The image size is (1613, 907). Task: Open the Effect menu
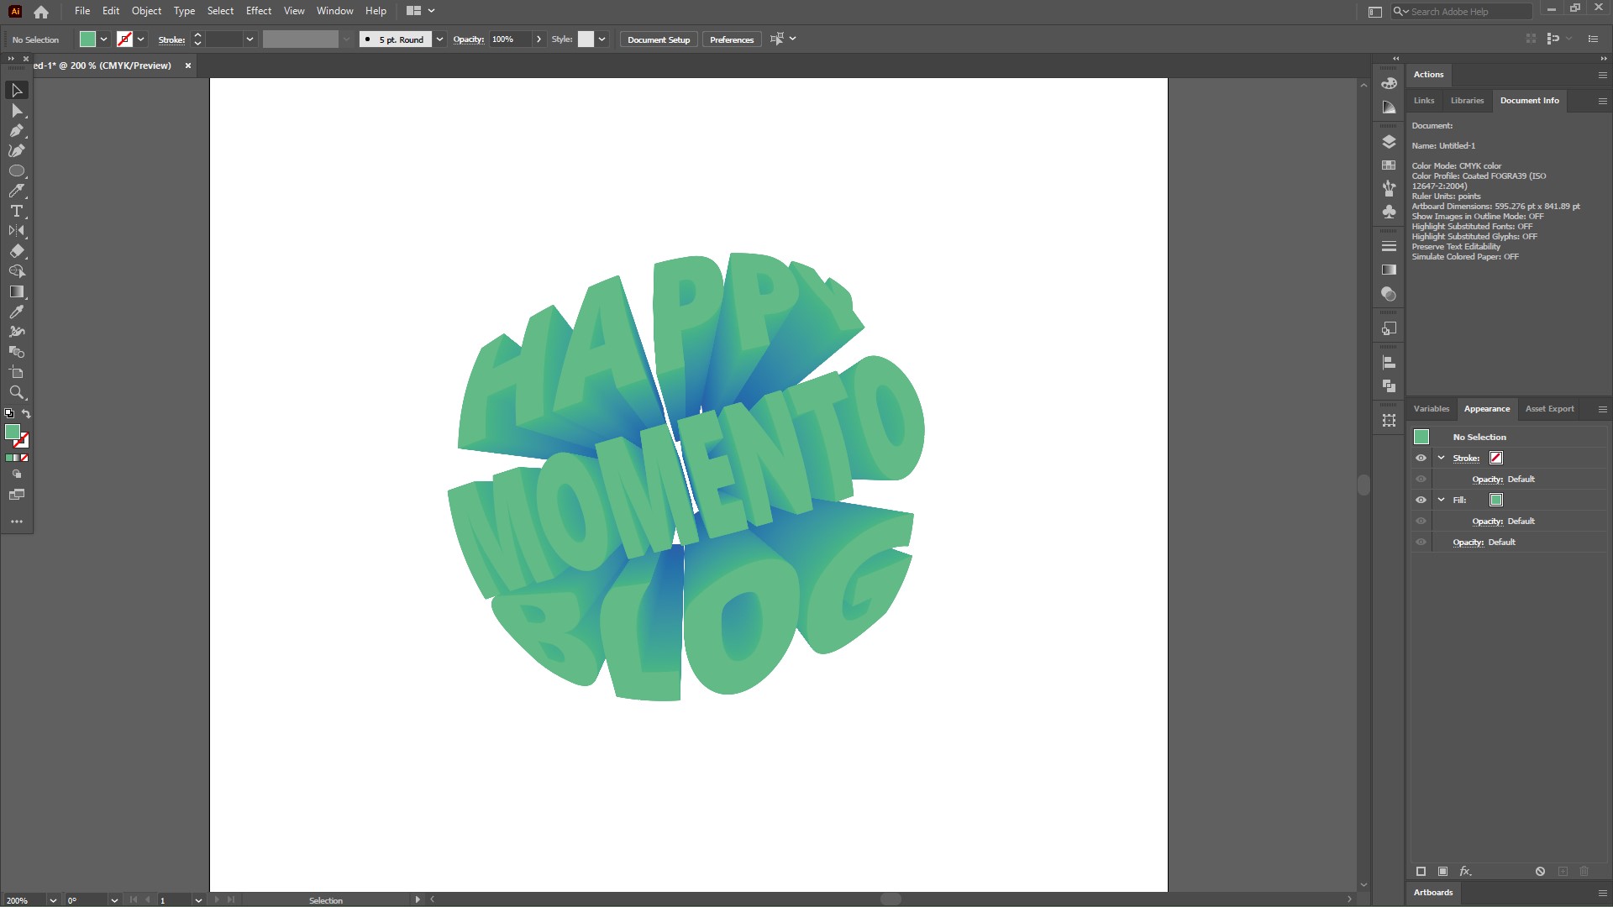[258, 11]
